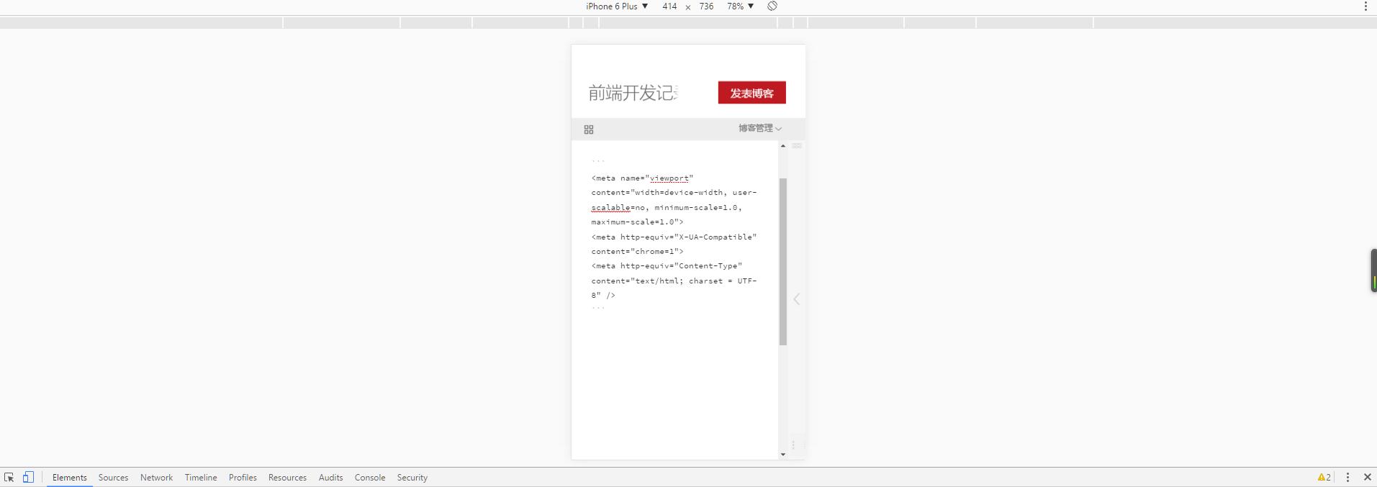
Task: Toggle the device toolbar icon
Action: (28, 477)
